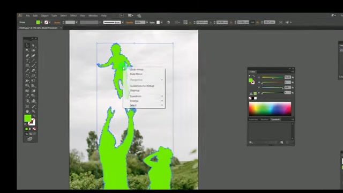Click the white swatch in Color panel
Screen dimensions: 343x193
pyautogui.click(x=255, y=98)
